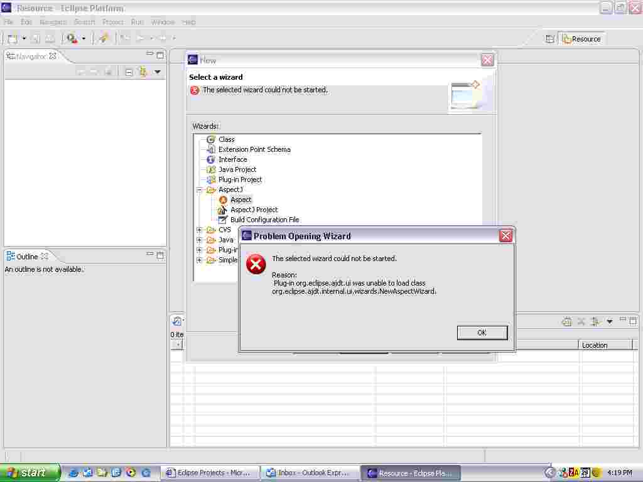This screenshot has height=482, width=643.
Task: Click the External Tools run icon
Action: pyautogui.click(x=72, y=38)
